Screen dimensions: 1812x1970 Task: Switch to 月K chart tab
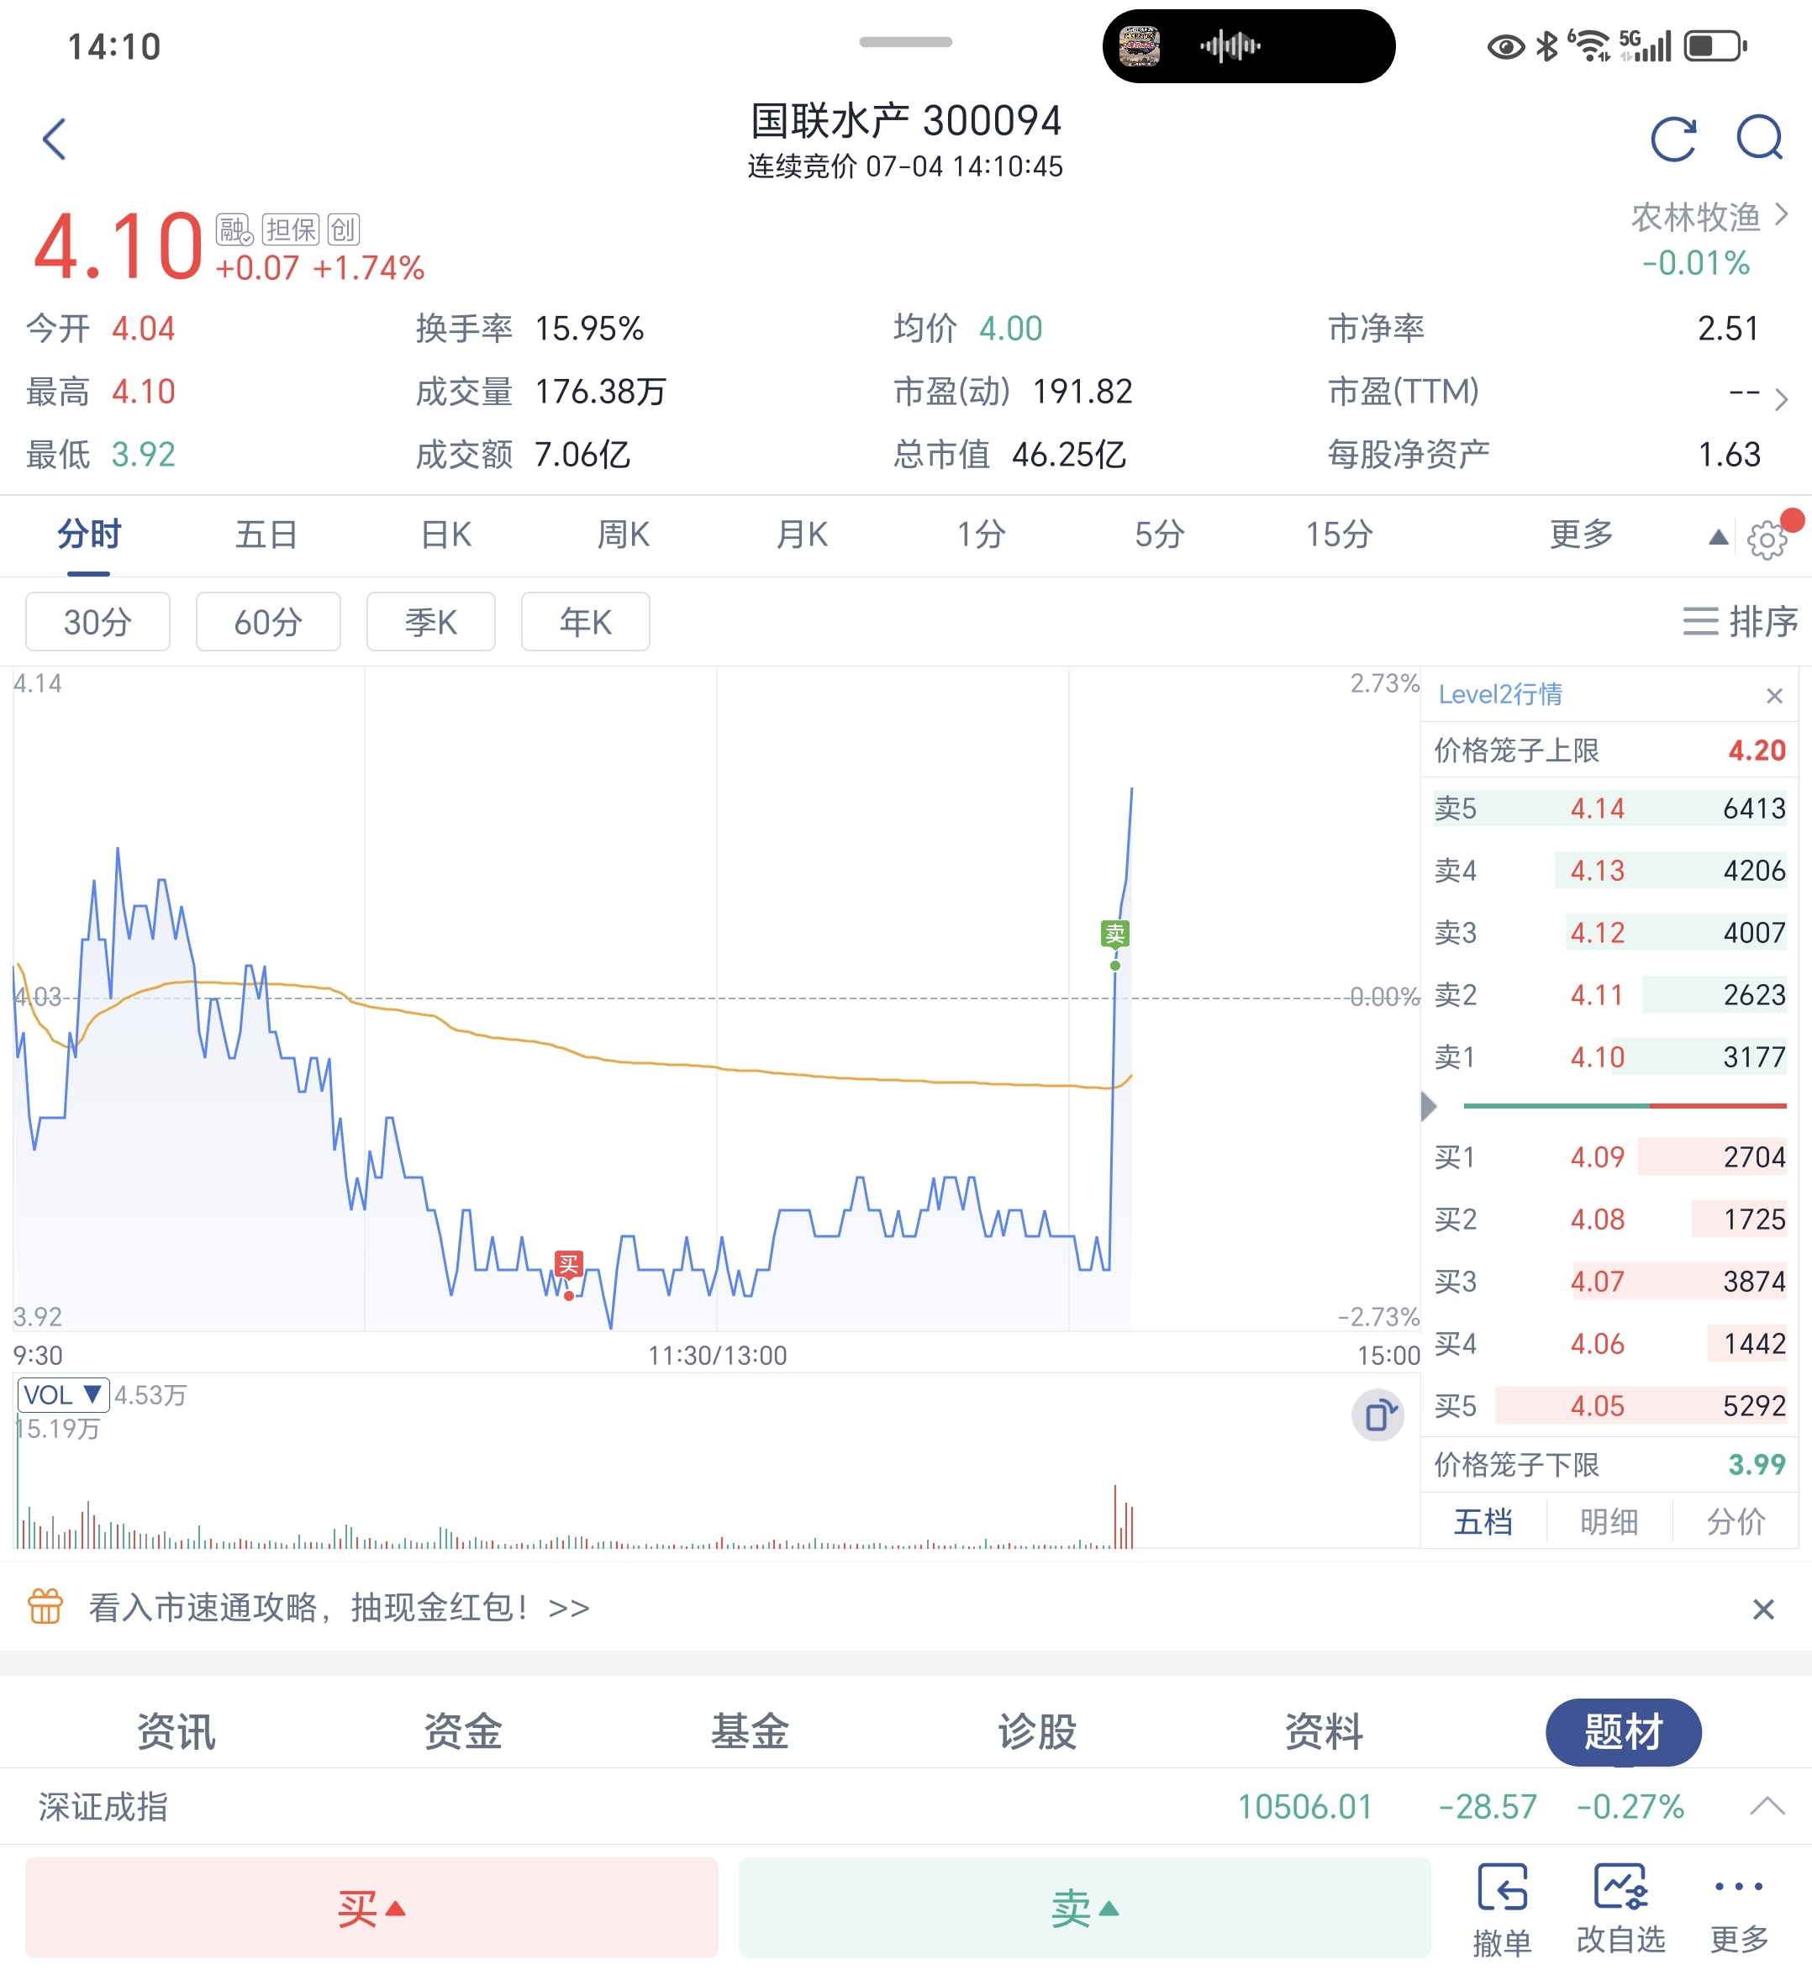[802, 535]
